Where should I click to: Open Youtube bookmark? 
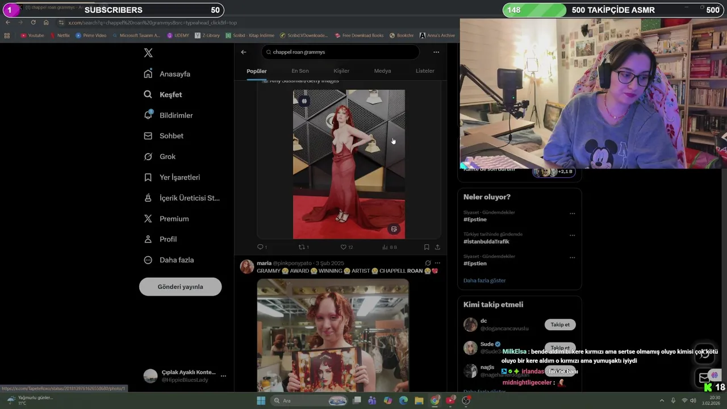[x=32, y=35]
